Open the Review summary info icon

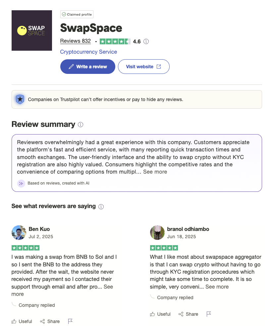[x=81, y=125]
